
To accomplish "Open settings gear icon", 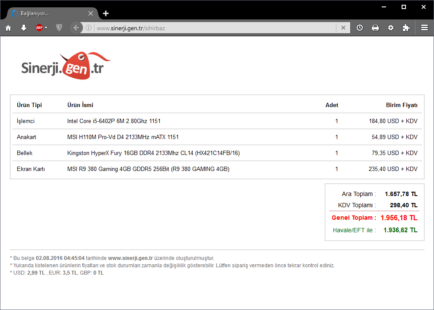I will tap(390, 28).
